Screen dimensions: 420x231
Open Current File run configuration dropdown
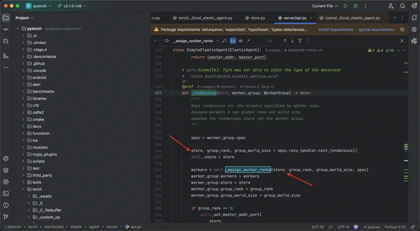point(325,6)
